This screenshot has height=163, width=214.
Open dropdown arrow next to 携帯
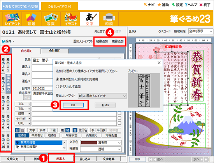coord(29,114)
